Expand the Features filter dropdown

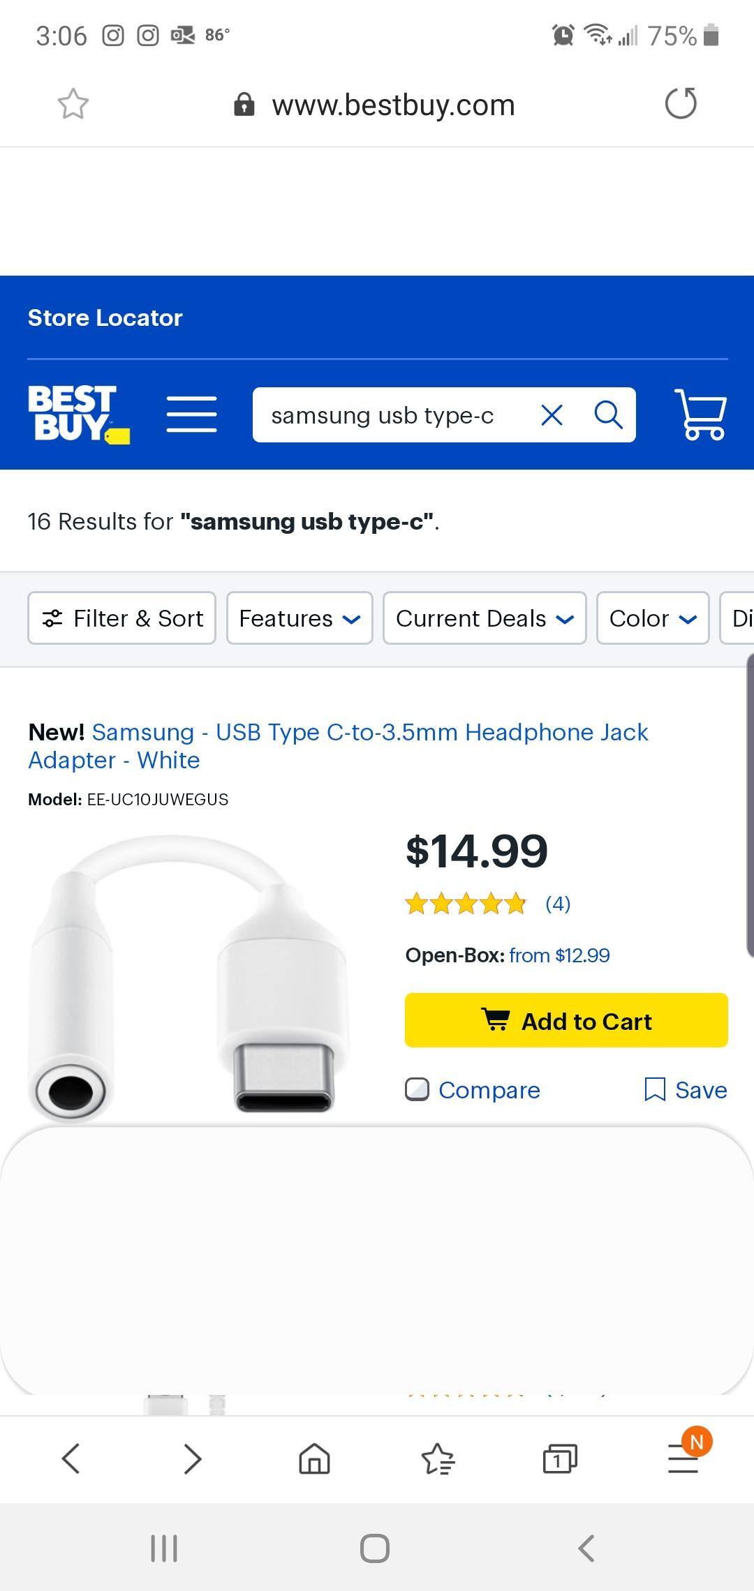[300, 618]
